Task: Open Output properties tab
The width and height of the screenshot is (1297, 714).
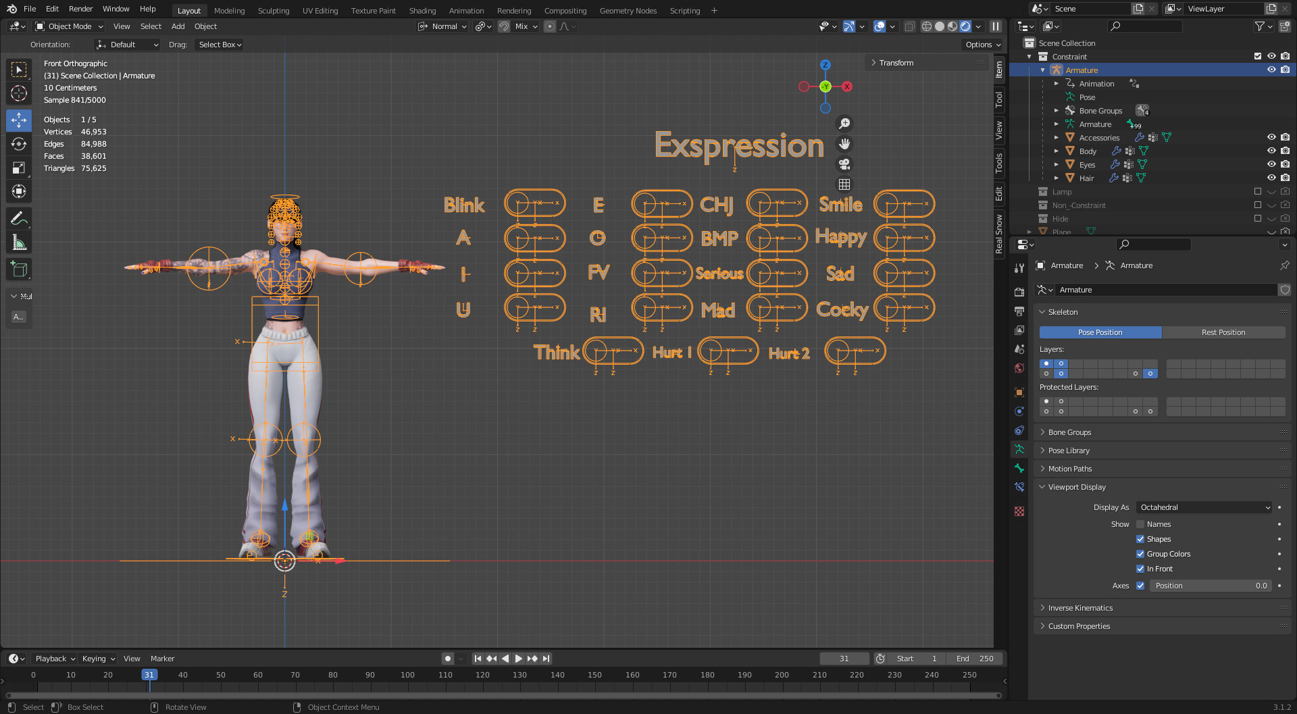Action: click(1019, 311)
